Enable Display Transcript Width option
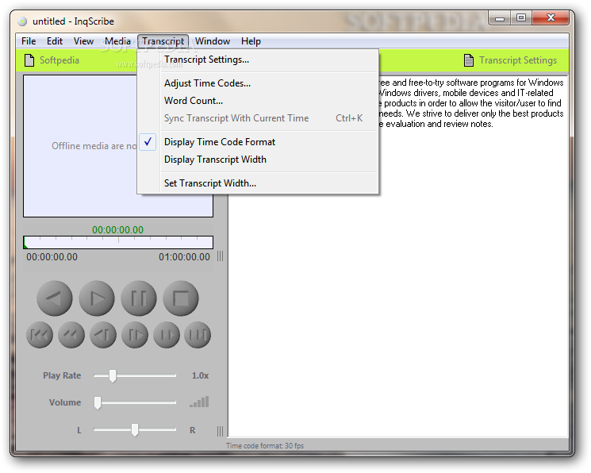591x473 pixels. [x=258, y=160]
